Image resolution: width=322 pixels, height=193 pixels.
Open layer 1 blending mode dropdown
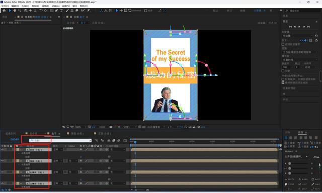tap(58, 149)
